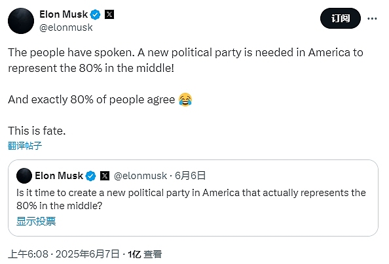Click the verified badge in the quoted post
The image size is (389, 264).
point(90,176)
